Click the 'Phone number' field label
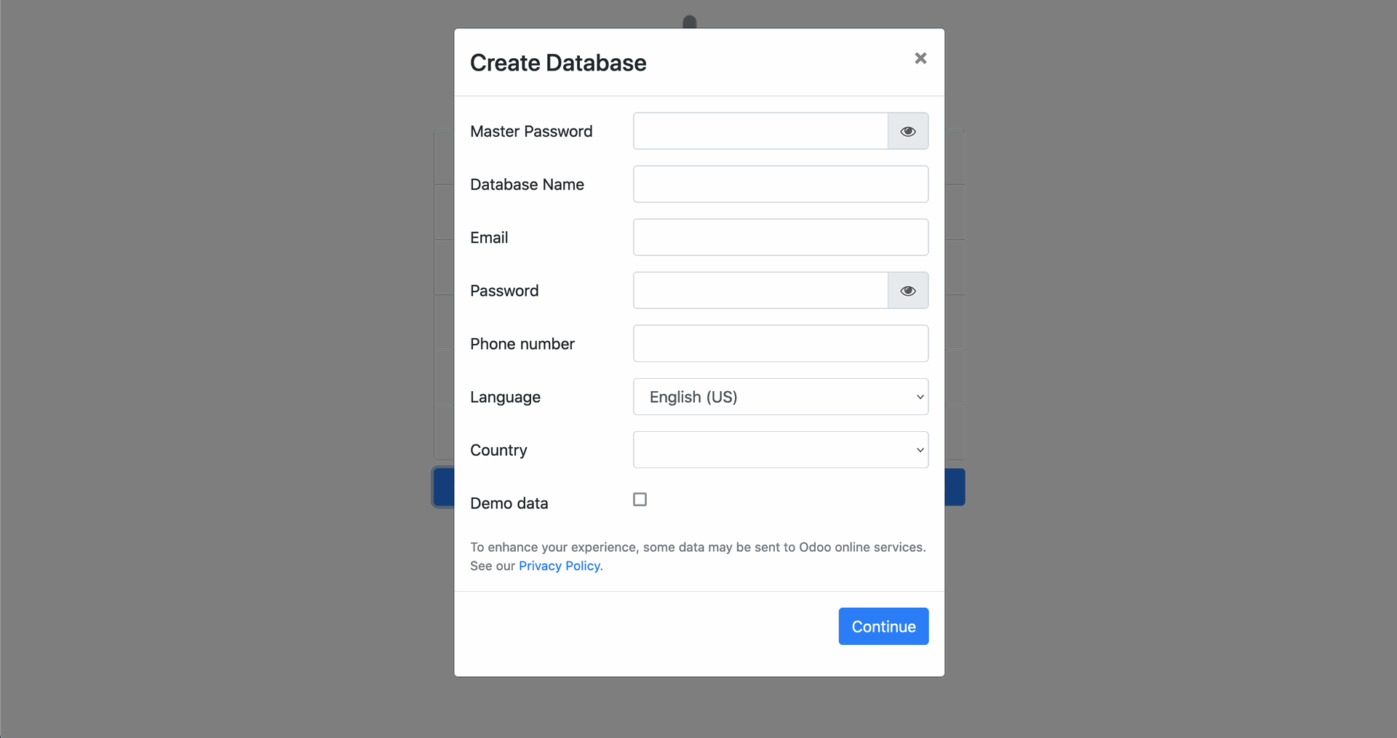The image size is (1397, 738). click(x=522, y=344)
